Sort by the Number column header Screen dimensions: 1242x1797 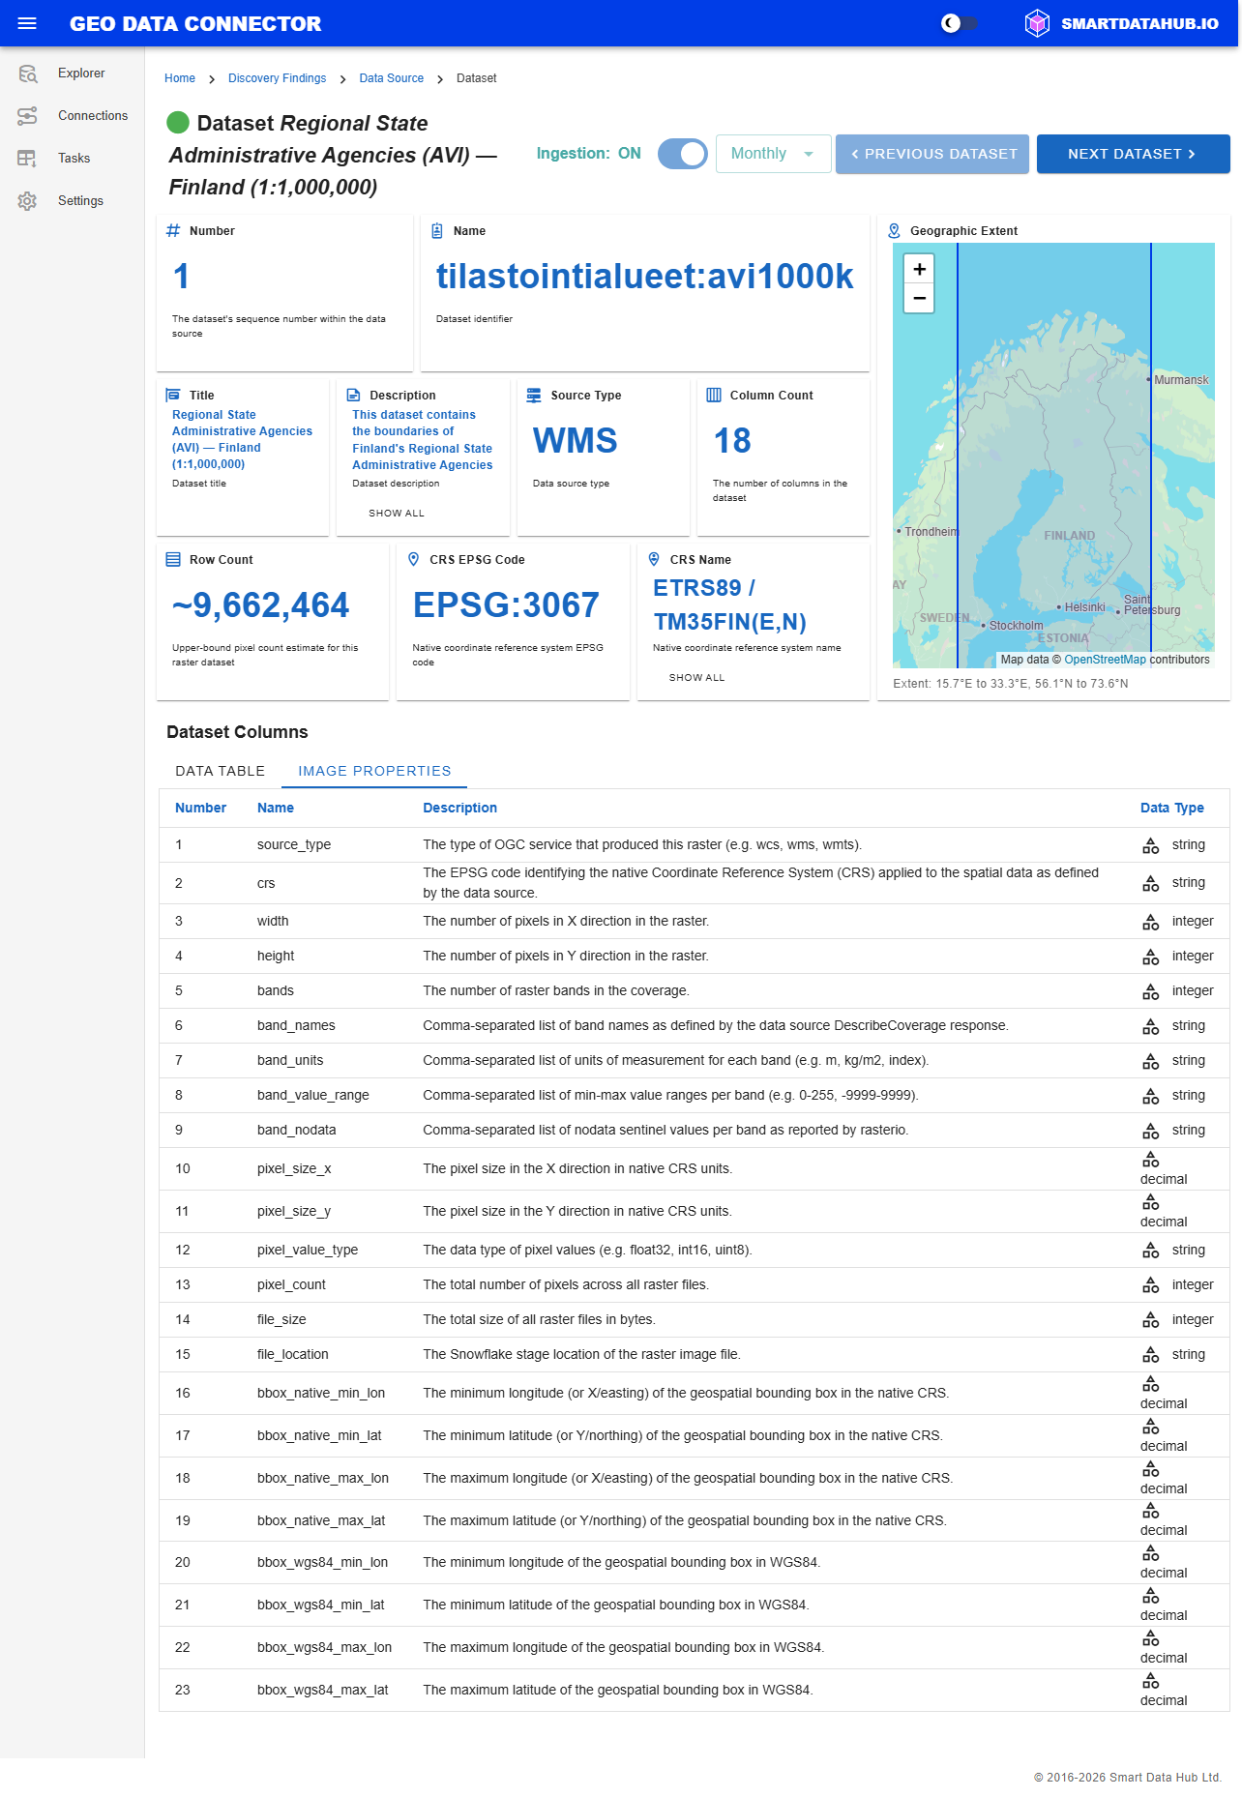[x=200, y=808]
